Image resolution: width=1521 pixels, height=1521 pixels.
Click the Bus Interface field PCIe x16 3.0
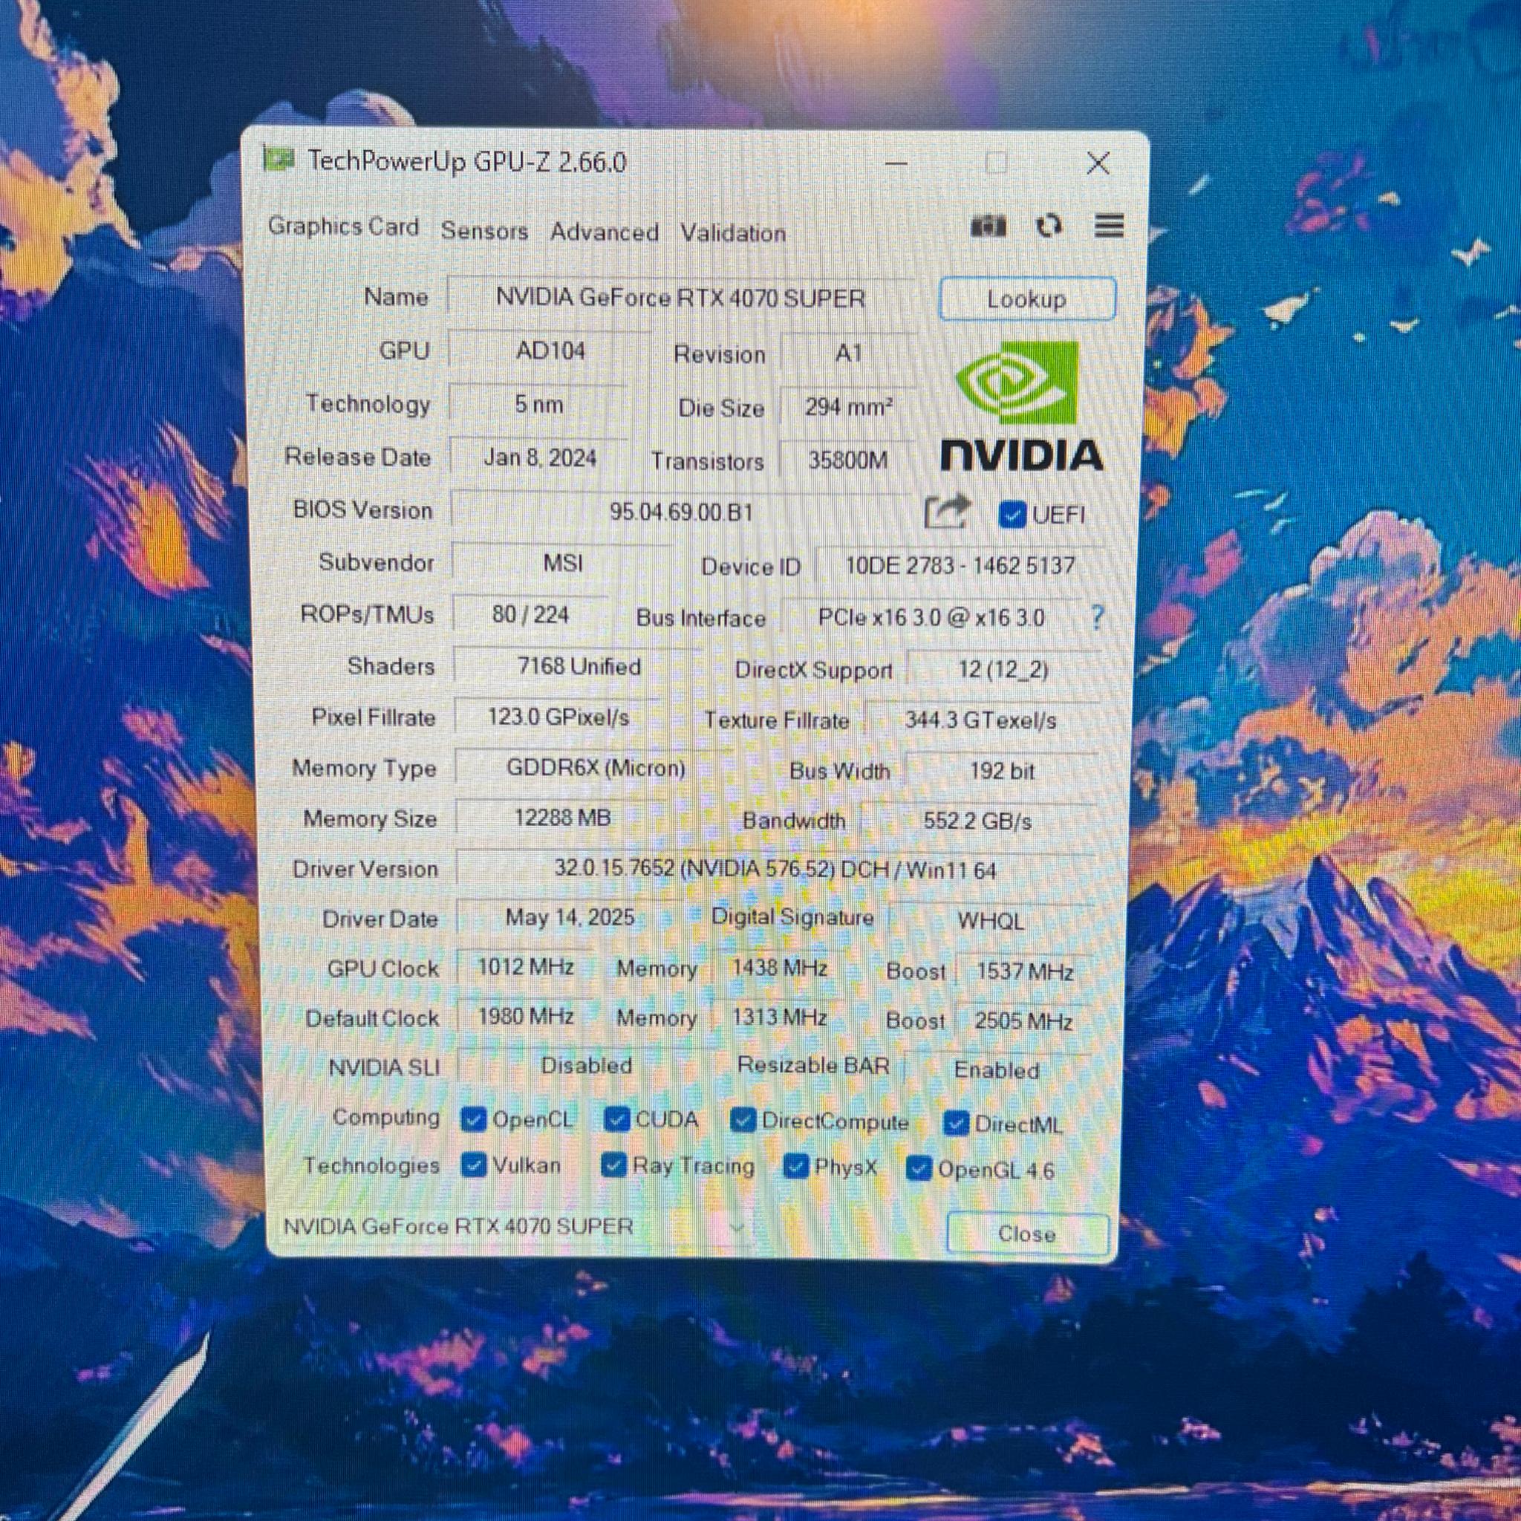coord(931,617)
